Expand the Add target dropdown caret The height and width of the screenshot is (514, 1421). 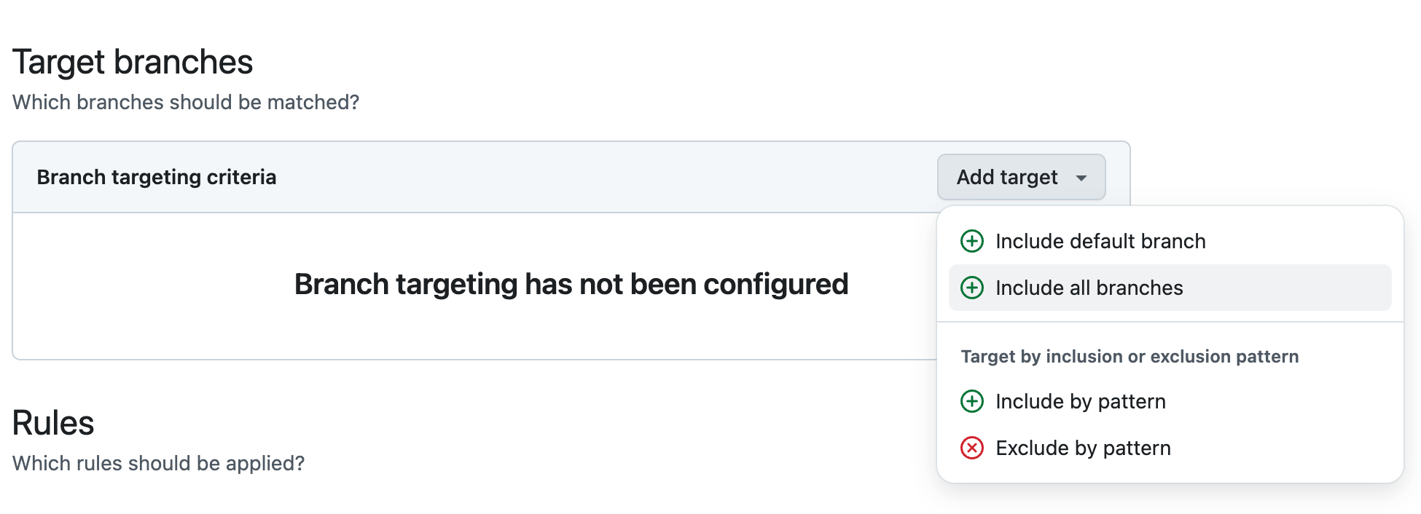(x=1081, y=178)
